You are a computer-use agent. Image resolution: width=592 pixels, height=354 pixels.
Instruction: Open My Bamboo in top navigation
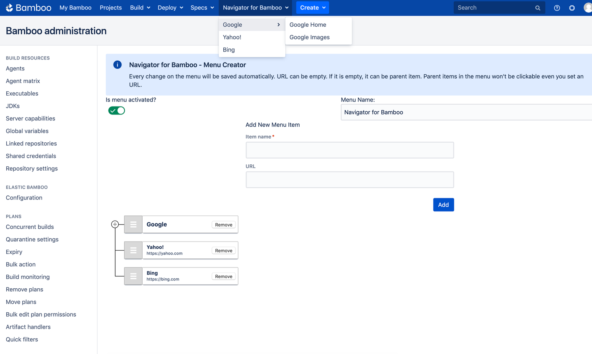(x=75, y=7)
